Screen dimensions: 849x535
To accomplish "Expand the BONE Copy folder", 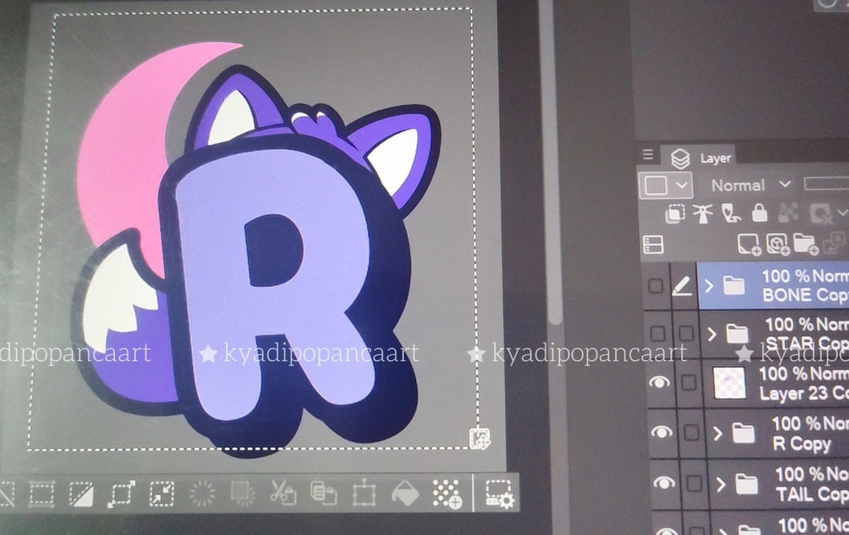I will tap(710, 285).
